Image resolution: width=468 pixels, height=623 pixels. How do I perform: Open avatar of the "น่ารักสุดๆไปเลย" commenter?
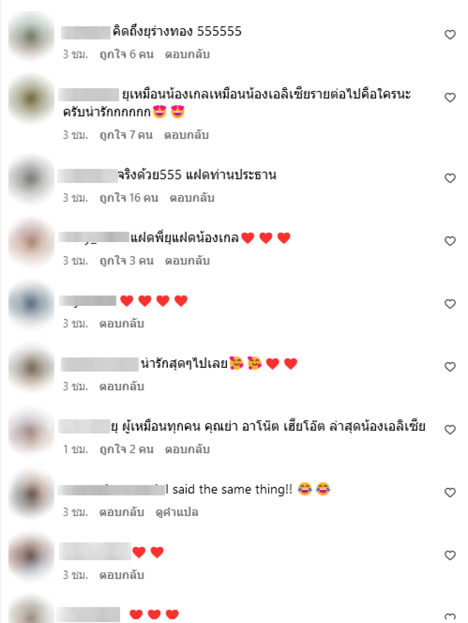pyautogui.click(x=32, y=368)
